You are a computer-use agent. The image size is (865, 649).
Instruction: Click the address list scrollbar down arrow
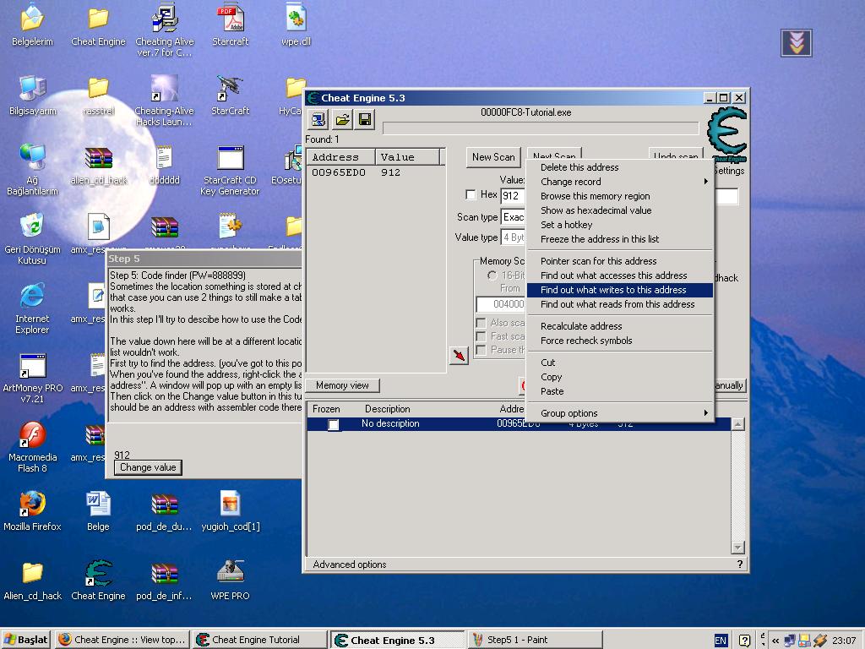pos(737,547)
